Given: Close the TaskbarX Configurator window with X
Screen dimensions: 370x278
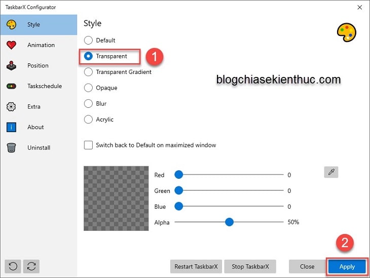Looking at the screenshot, I should pyautogui.click(x=360, y=7).
